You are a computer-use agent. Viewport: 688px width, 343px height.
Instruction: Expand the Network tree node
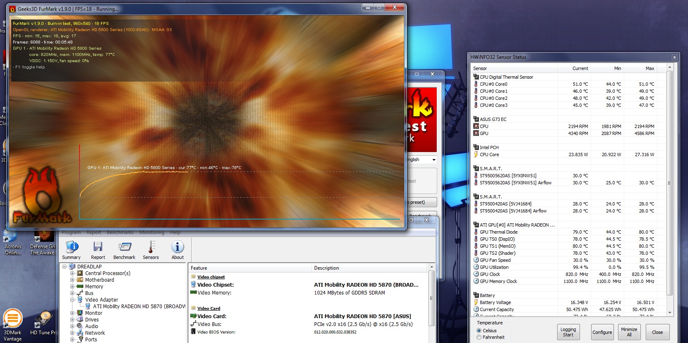(72, 333)
